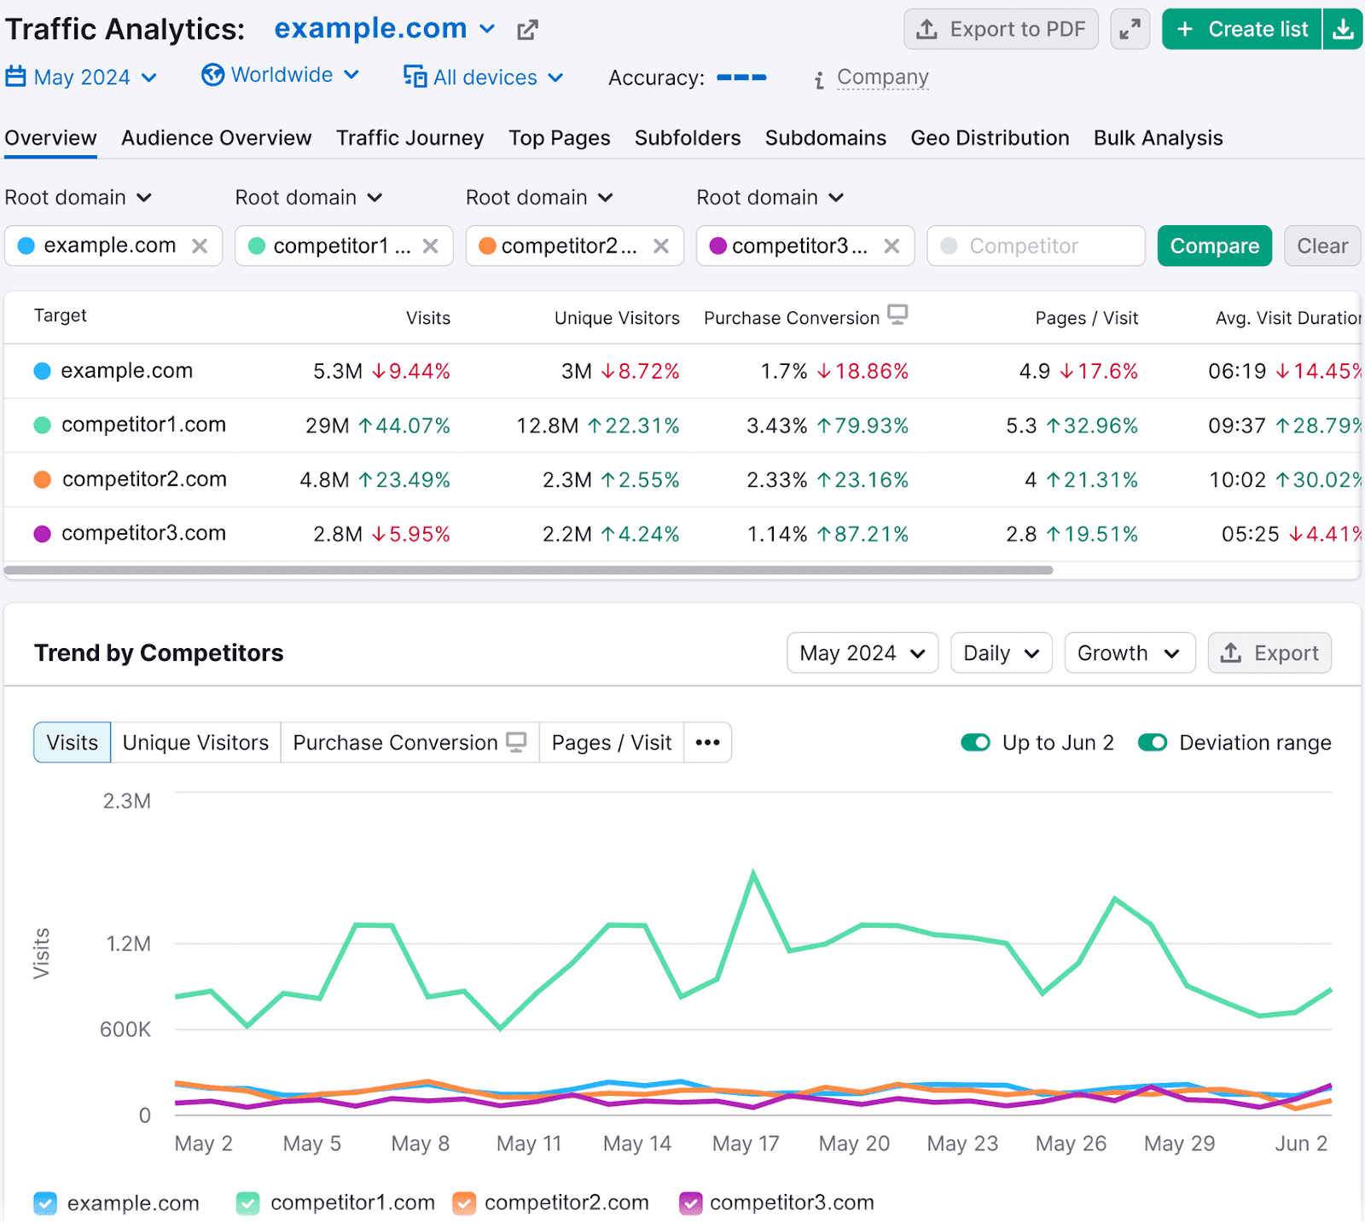Switch to the Geo Distribution tab
This screenshot has width=1365, height=1222.
click(x=990, y=137)
